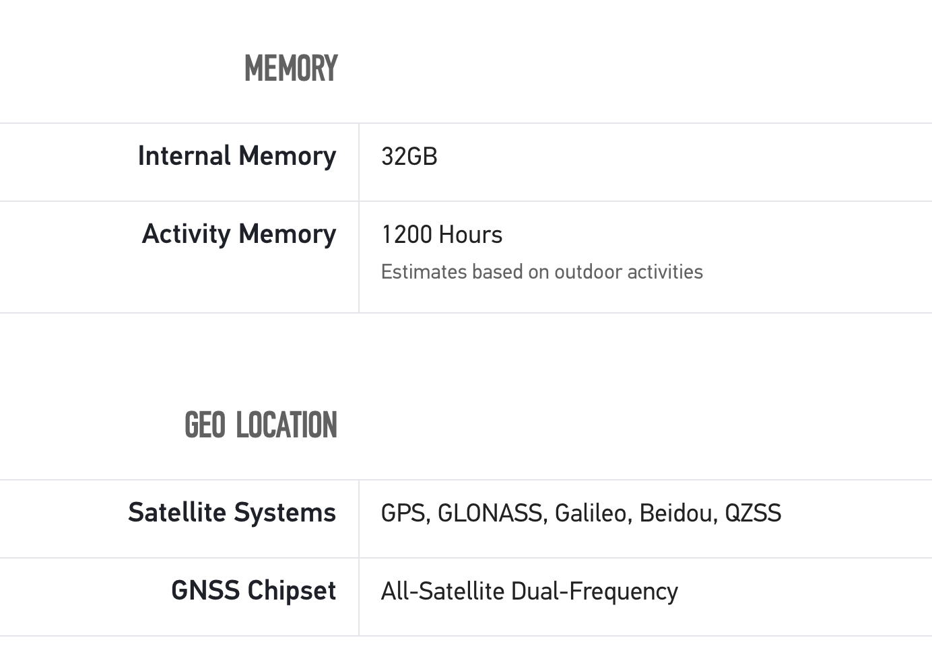Click the 32GB value
This screenshot has height=646, width=932.
click(409, 157)
